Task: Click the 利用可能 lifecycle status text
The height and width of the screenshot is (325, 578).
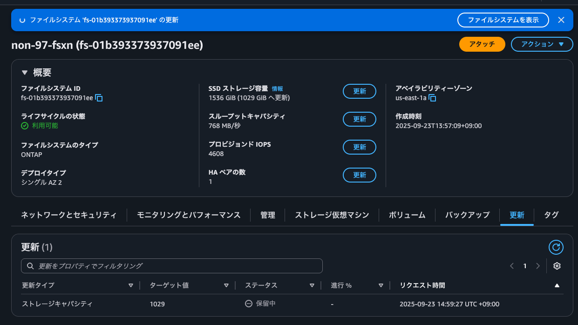Action: (x=45, y=126)
